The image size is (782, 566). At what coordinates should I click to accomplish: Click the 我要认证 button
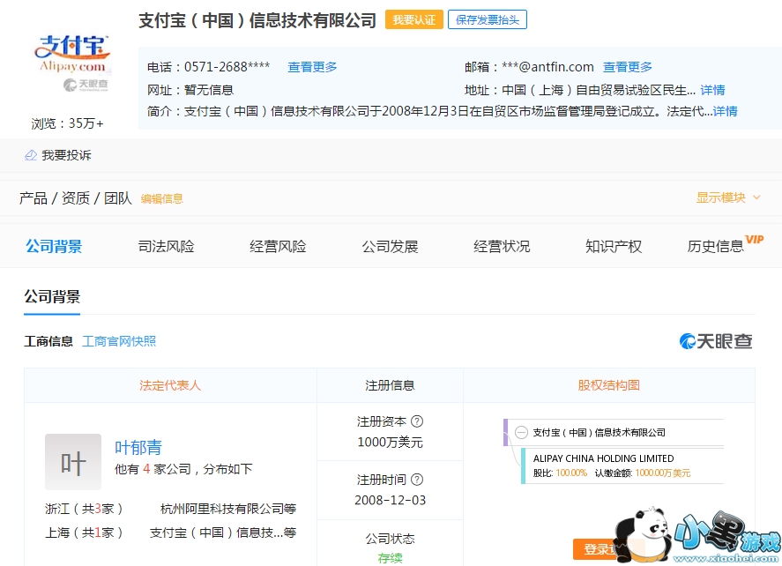(413, 19)
